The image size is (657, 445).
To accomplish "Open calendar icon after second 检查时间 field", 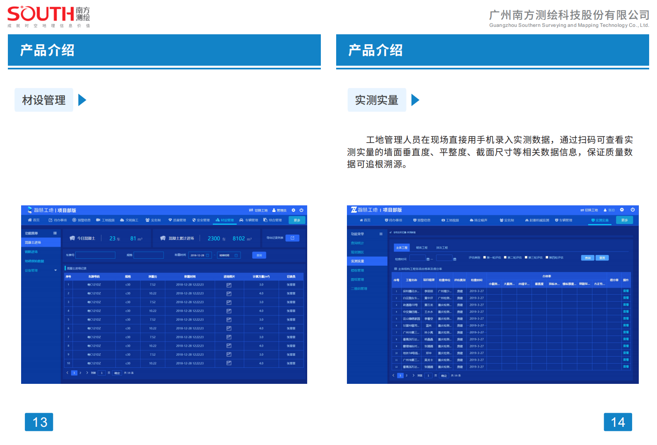I will point(455,259).
